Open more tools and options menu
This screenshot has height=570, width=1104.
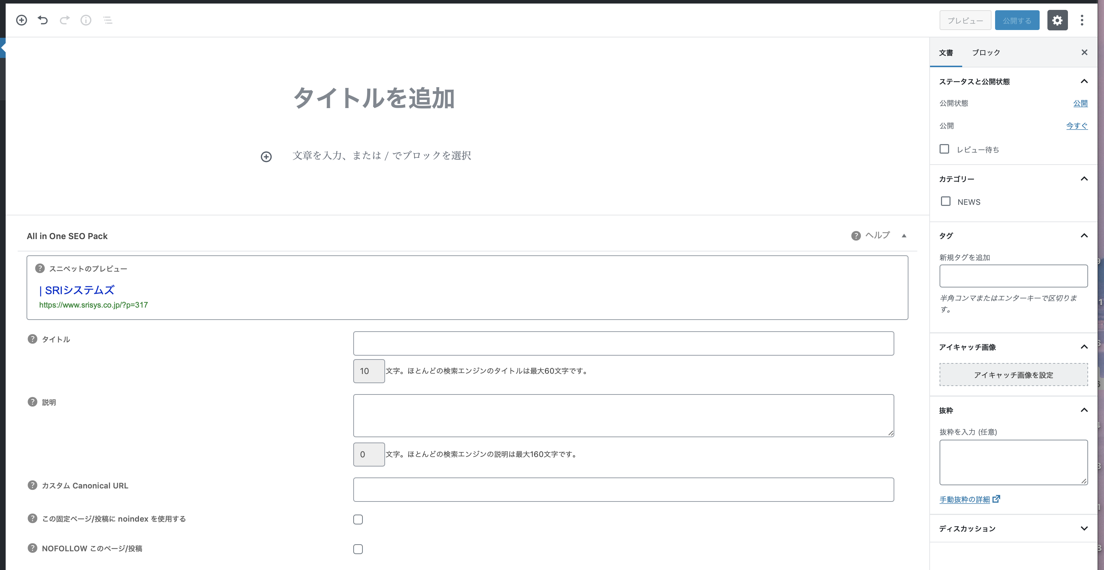pos(1082,20)
